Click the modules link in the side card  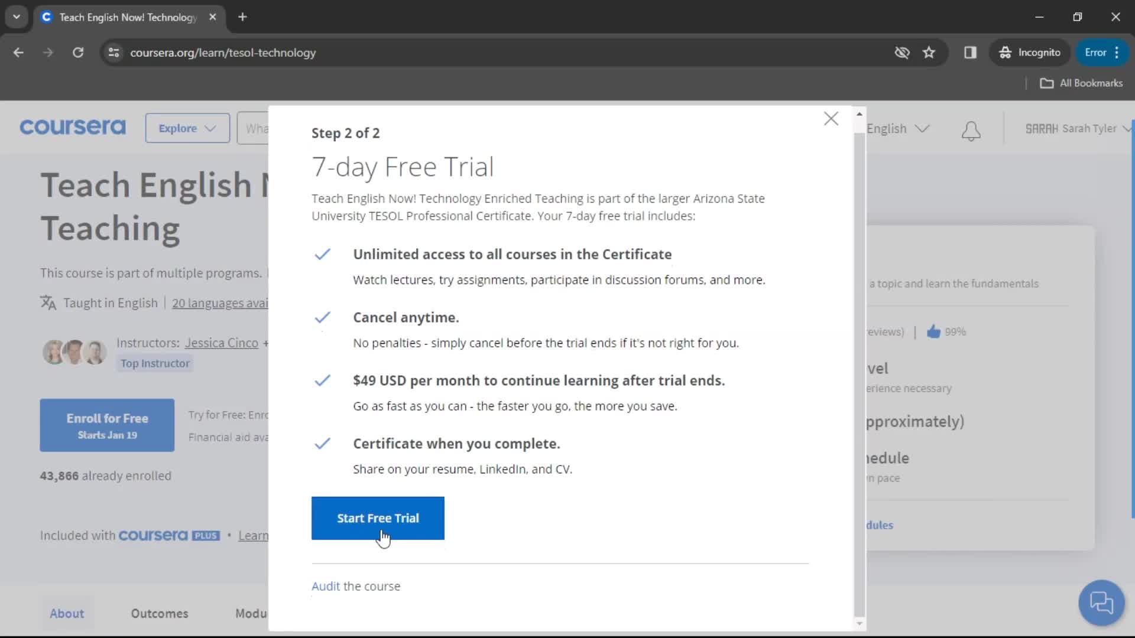[x=880, y=525]
